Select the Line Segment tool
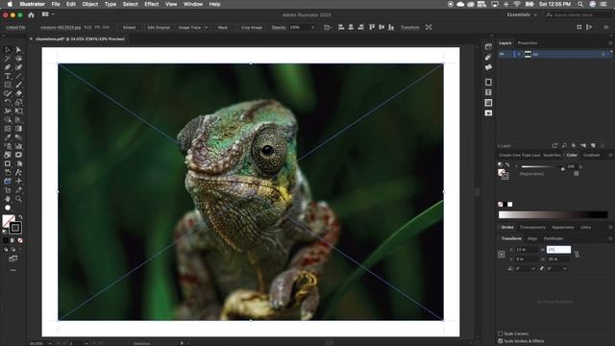 [18, 76]
